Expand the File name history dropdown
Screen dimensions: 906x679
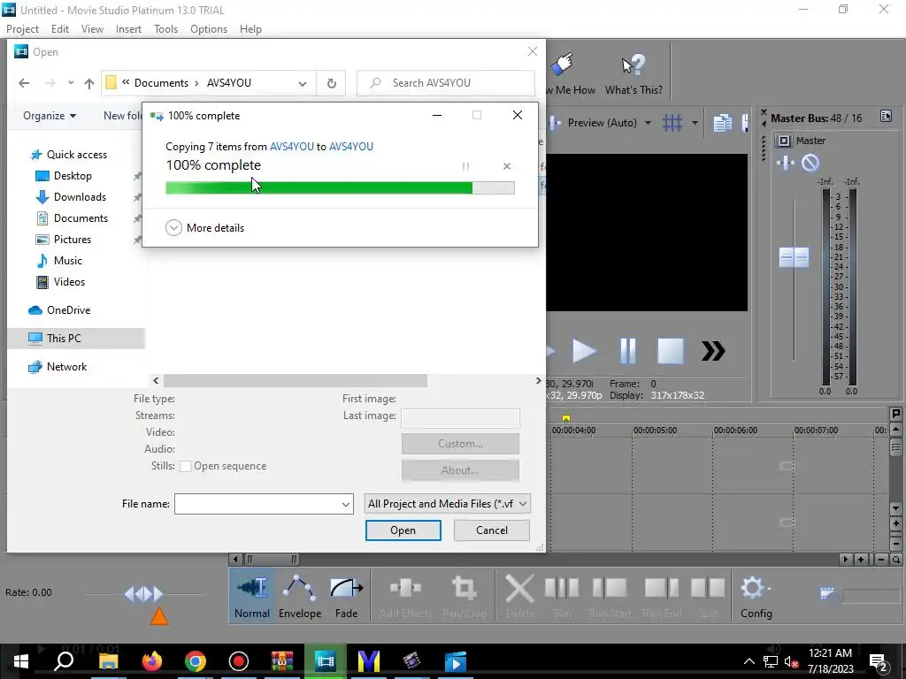point(346,504)
